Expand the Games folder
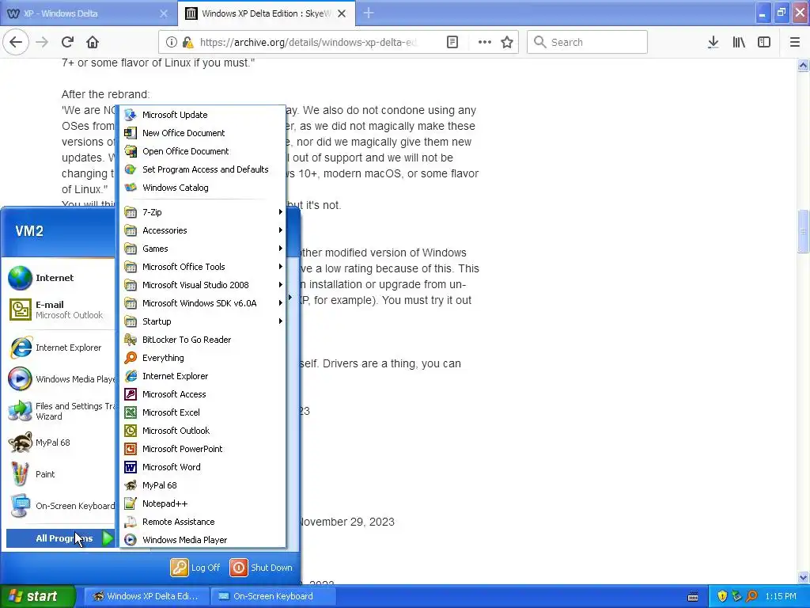 tap(203, 249)
